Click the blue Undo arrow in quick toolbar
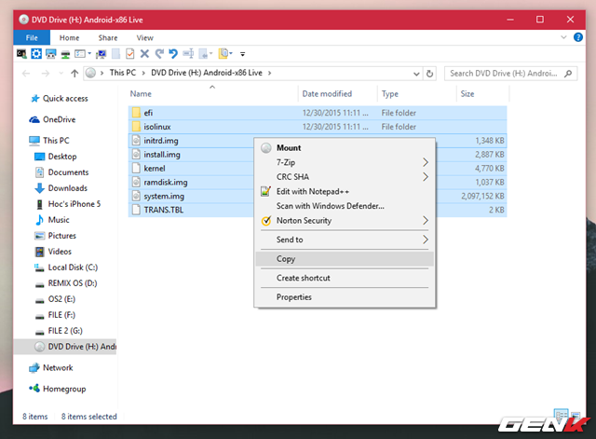 pyautogui.click(x=174, y=54)
